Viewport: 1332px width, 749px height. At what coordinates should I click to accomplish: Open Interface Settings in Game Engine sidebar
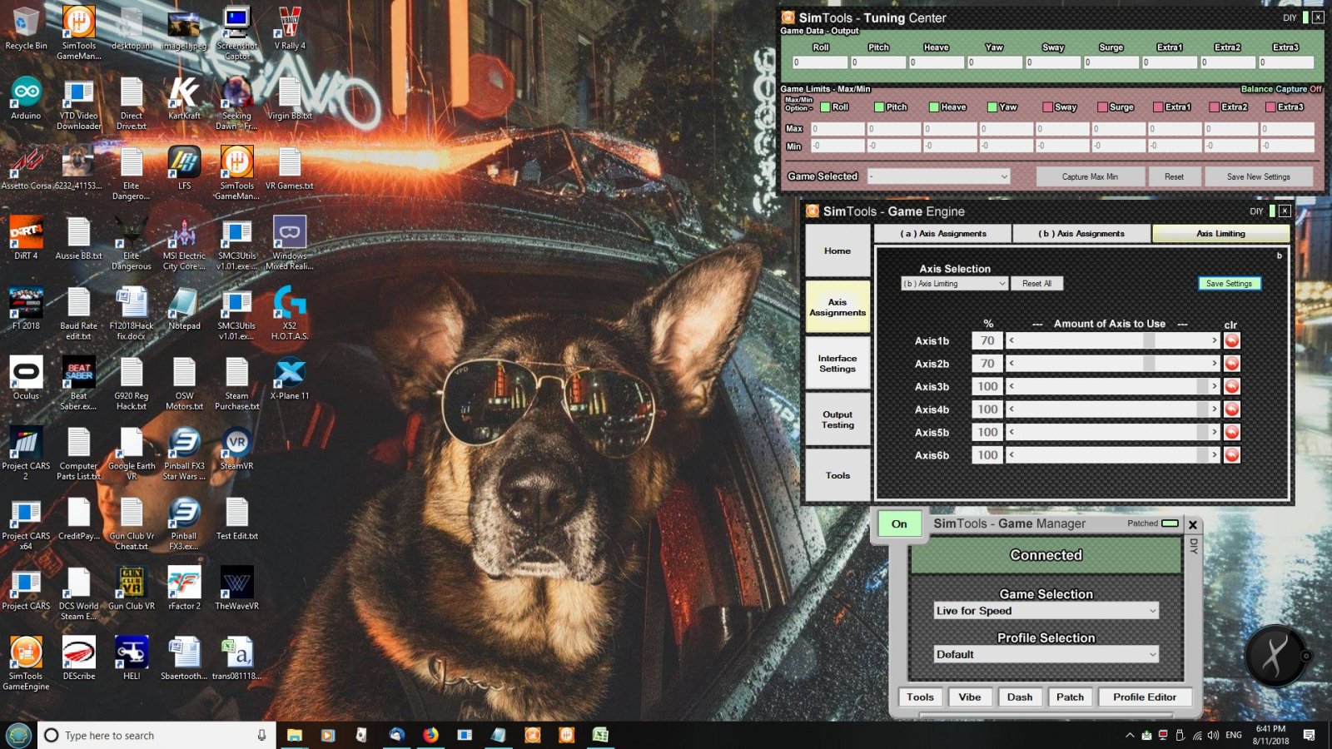(837, 363)
